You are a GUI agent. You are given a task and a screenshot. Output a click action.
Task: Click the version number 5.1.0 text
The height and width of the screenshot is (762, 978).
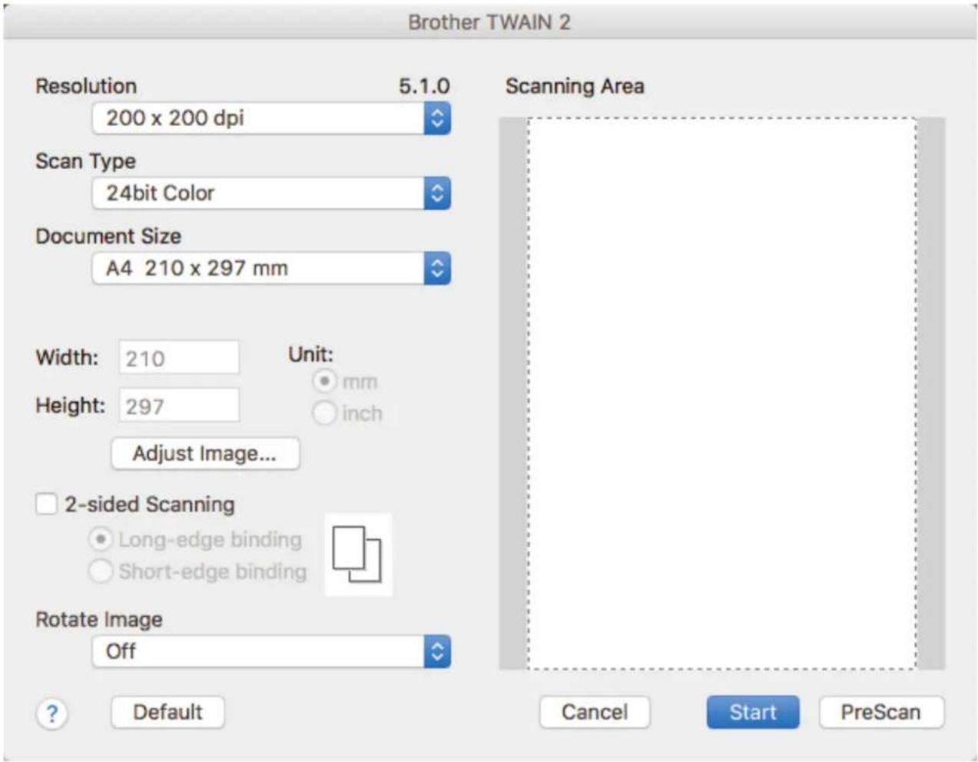[424, 86]
